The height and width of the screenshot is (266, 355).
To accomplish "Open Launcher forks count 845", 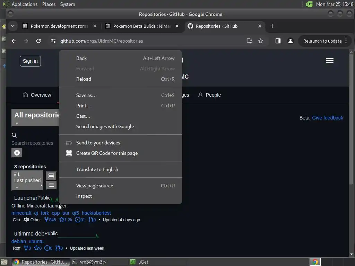I will [x=50, y=220].
